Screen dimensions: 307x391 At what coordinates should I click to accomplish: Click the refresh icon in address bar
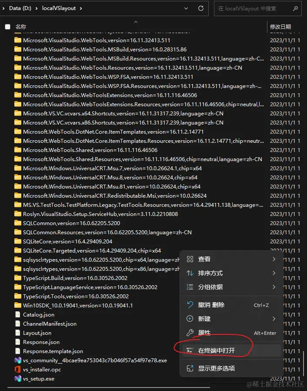point(201,8)
